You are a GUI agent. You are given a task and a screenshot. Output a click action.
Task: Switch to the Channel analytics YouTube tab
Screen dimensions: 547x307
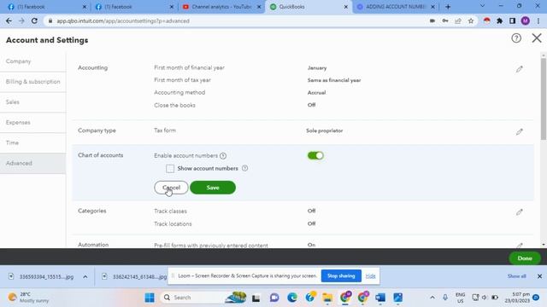click(221, 7)
